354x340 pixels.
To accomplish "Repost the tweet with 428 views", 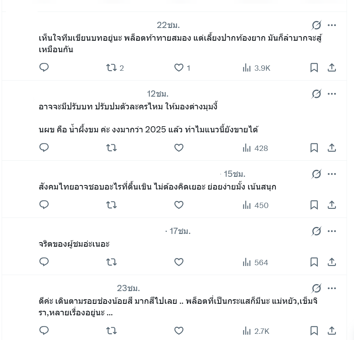I will (x=111, y=148).
